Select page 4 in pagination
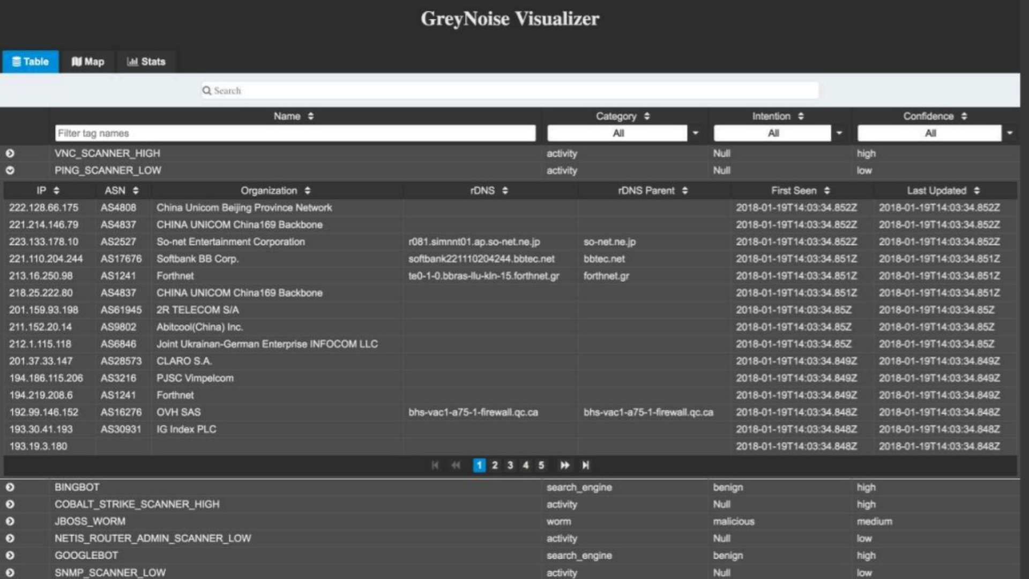The image size is (1029, 579). click(526, 465)
